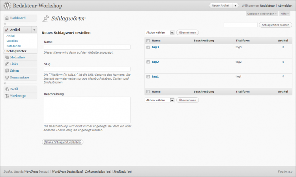Click the Profil user icon
This screenshot has height=177, width=296.
tap(7, 89)
